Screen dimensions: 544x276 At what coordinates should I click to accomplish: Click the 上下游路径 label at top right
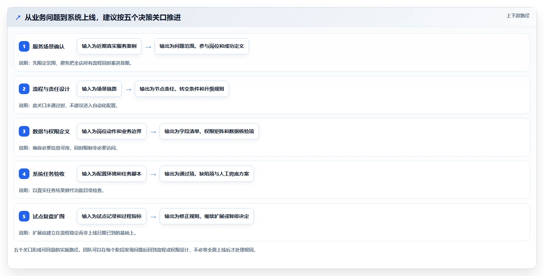pyautogui.click(x=518, y=16)
